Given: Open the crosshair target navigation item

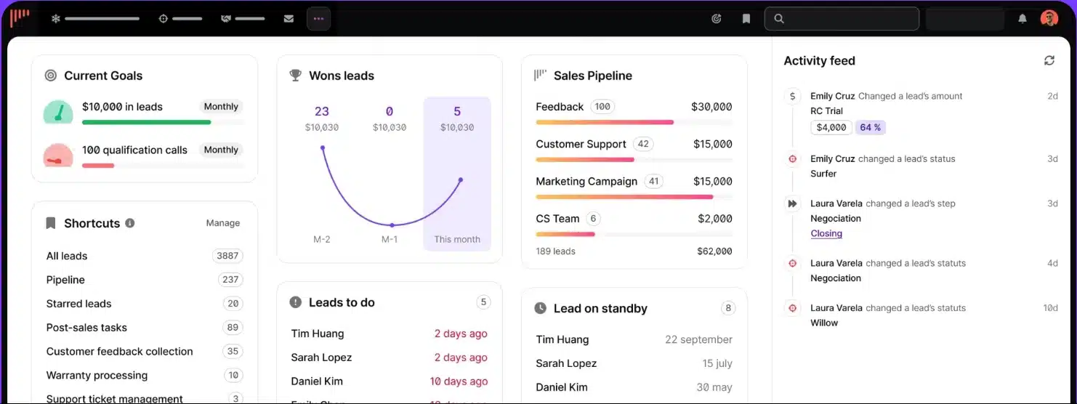Looking at the screenshot, I should click(x=180, y=19).
